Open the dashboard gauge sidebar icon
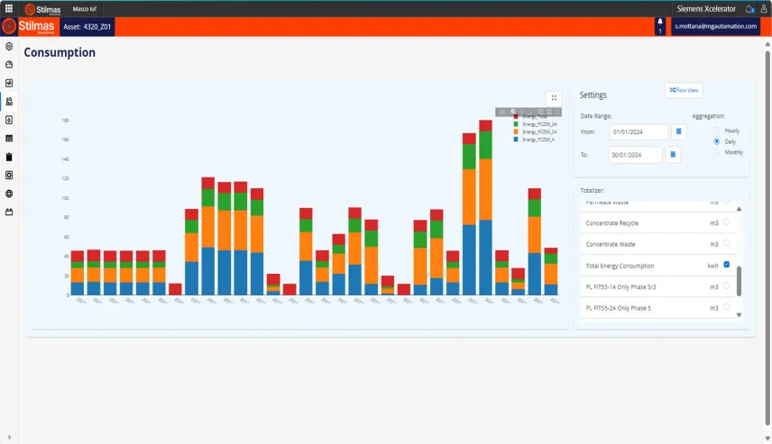The image size is (772, 444). point(9,65)
